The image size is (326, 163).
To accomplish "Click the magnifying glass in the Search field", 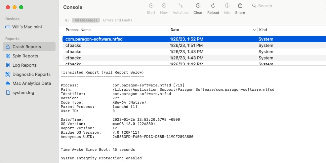I will (254, 6).
